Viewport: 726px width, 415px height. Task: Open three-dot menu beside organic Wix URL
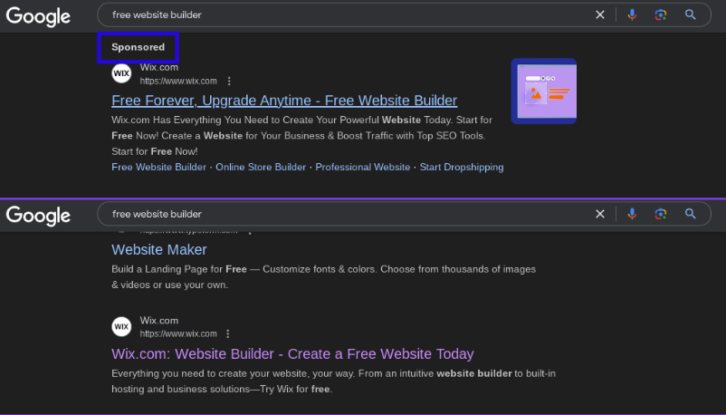(228, 333)
